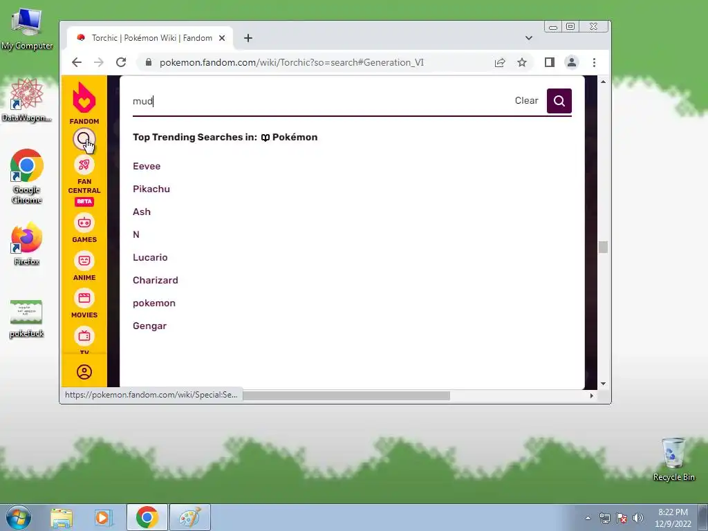Image resolution: width=708 pixels, height=531 pixels.
Task: Select trending search Eevee
Action: [x=147, y=166]
